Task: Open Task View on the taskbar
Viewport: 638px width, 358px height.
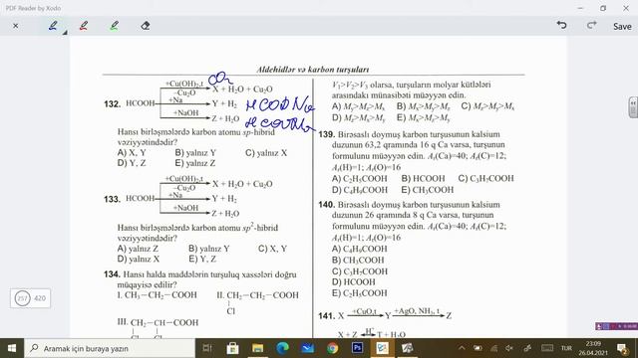Action: (207, 348)
